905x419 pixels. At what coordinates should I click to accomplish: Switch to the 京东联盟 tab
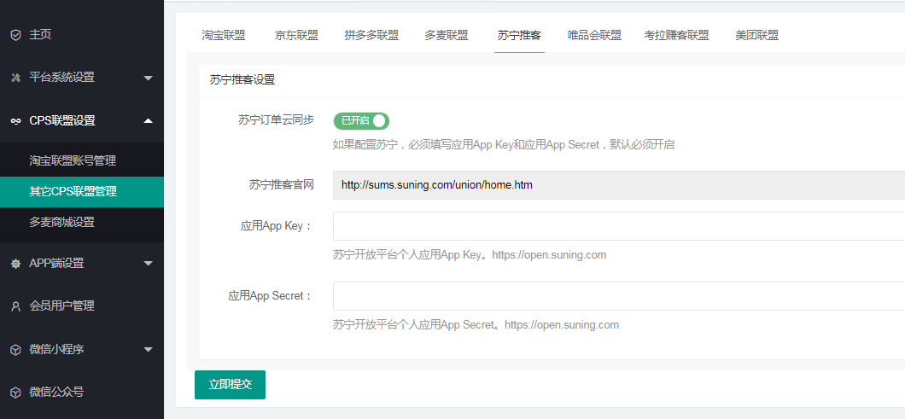tap(296, 35)
